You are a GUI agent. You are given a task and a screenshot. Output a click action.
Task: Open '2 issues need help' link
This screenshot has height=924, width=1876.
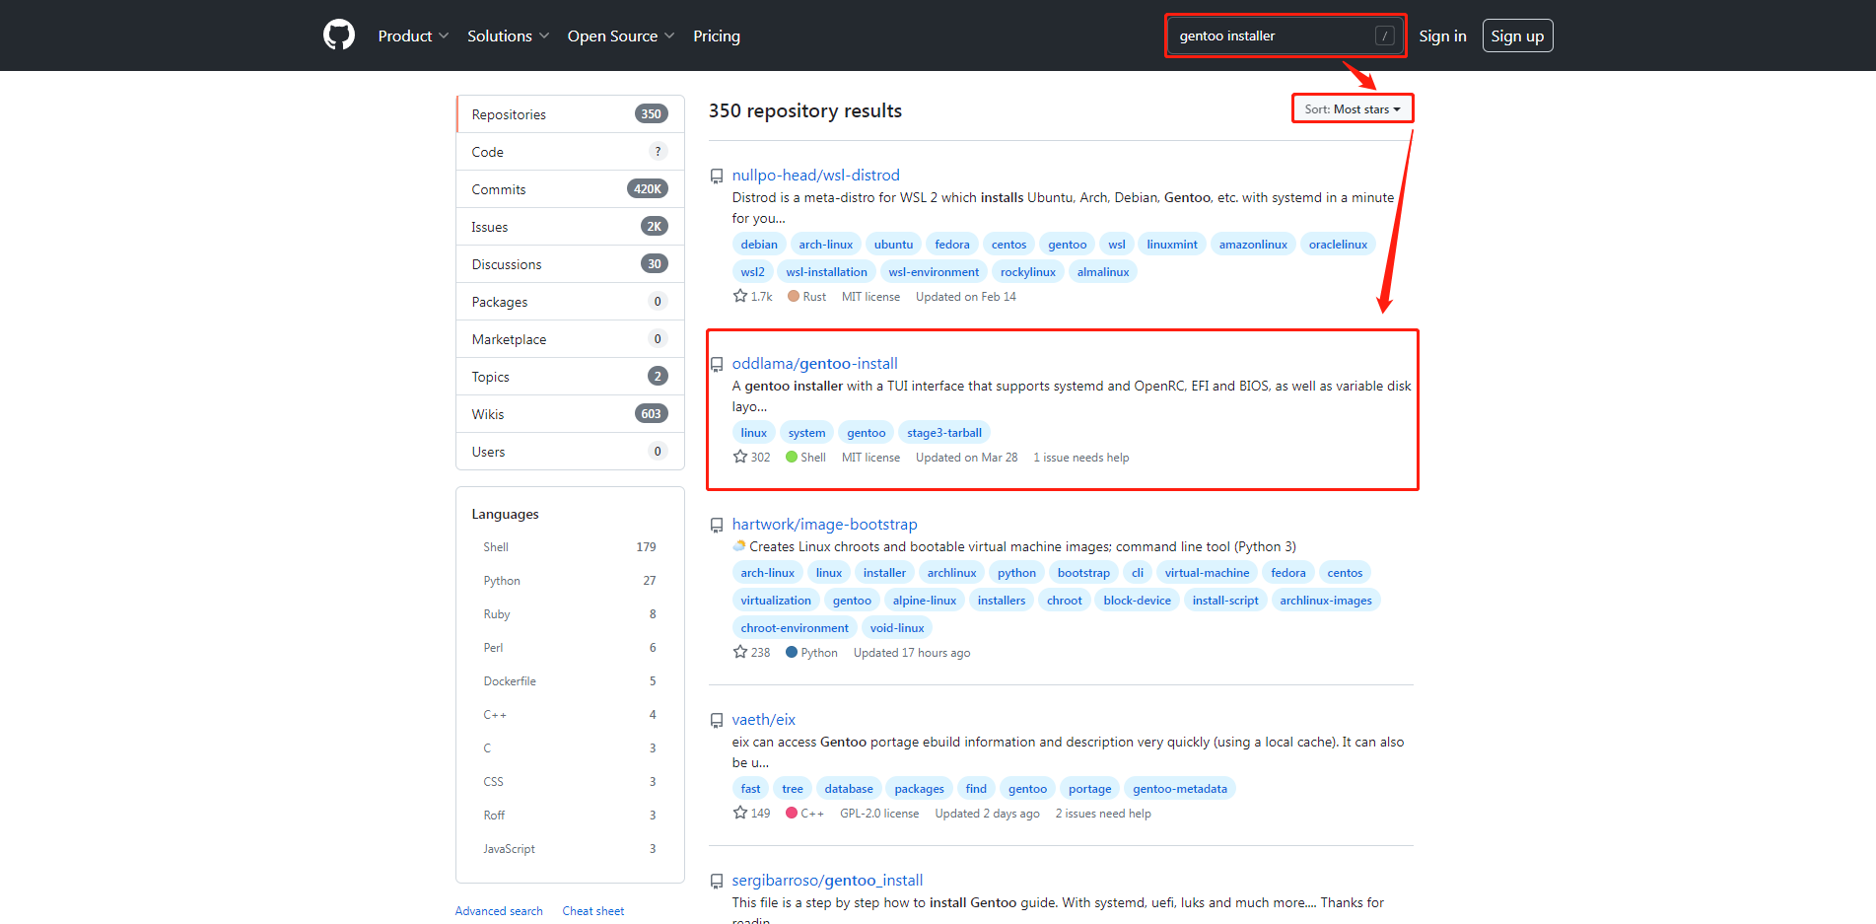tap(1103, 814)
